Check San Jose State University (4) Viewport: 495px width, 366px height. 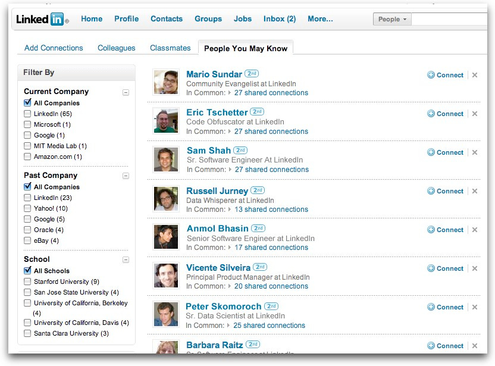coord(27,292)
